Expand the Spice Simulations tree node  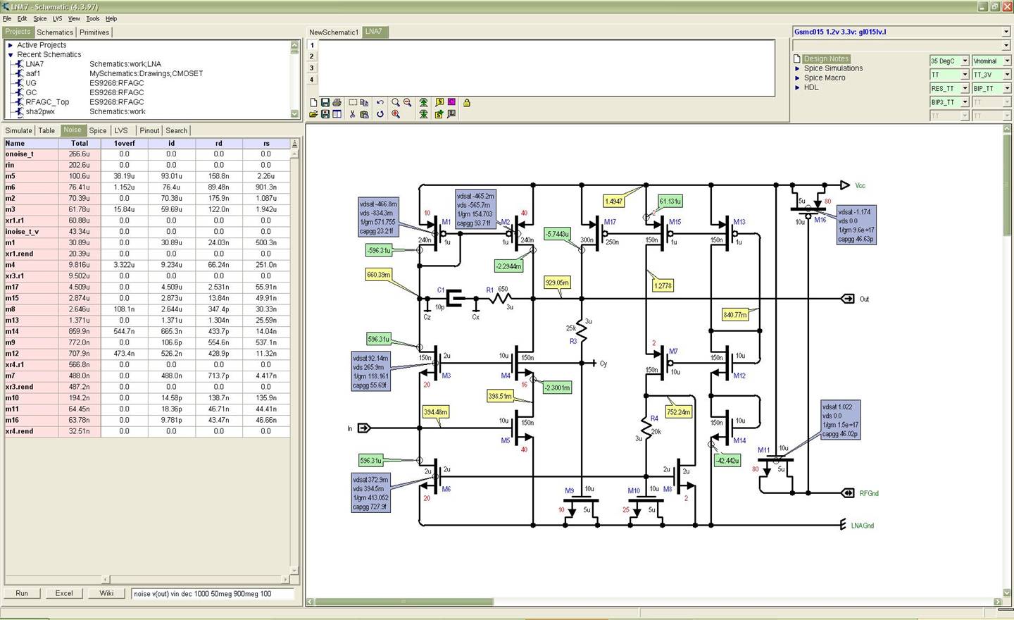coord(797,68)
